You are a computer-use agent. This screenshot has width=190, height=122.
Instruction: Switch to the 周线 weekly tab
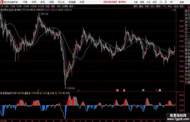tap(53, 6)
